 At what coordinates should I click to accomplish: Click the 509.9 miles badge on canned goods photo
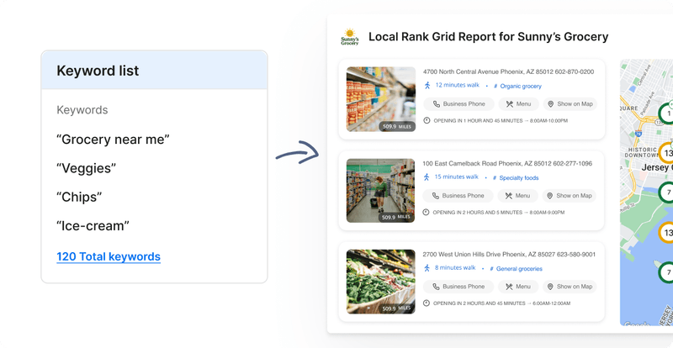(397, 127)
